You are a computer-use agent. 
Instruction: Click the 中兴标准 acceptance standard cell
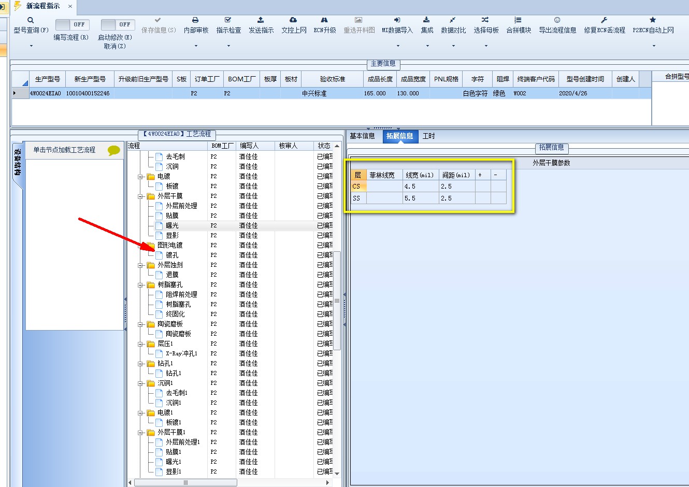pyautogui.click(x=332, y=94)
